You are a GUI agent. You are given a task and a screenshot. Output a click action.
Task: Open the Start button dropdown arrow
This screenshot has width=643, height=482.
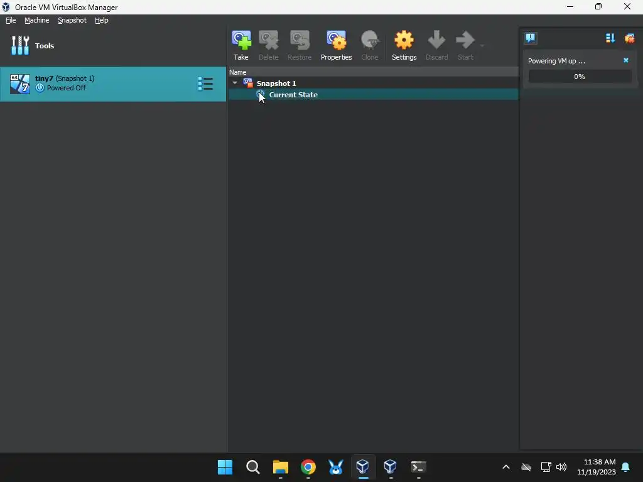pos(482,45)
